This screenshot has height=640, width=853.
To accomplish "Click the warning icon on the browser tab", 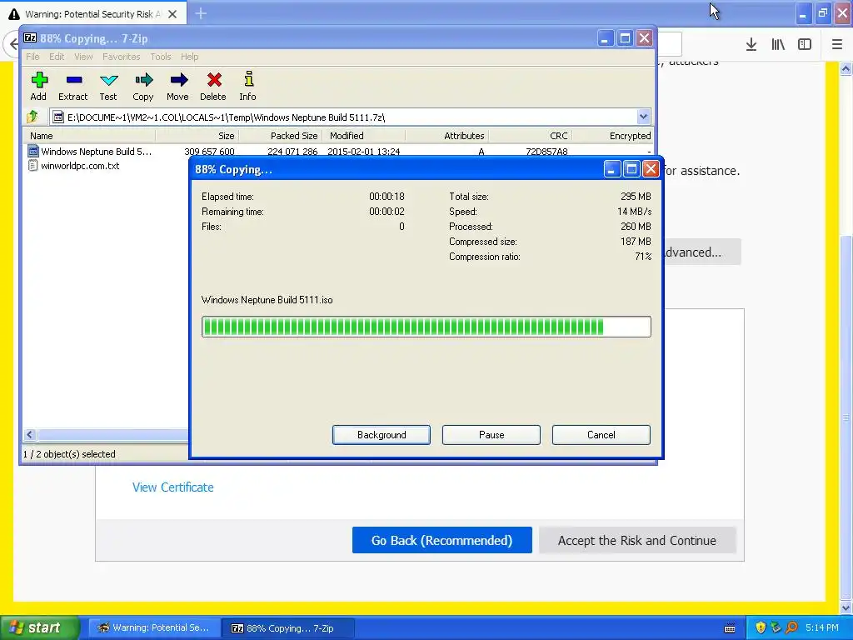I will pos(14,14).
